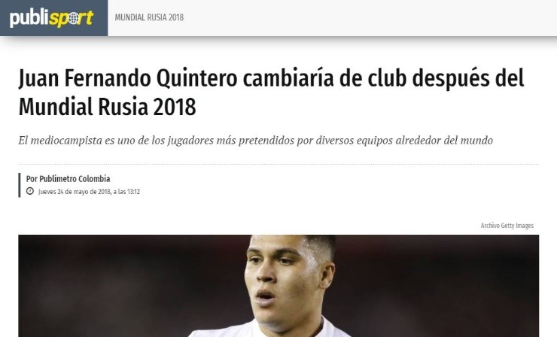Click the word "después" in the headline
The width and height of the screenshot is (557, 337).
(x=450, y=80)
